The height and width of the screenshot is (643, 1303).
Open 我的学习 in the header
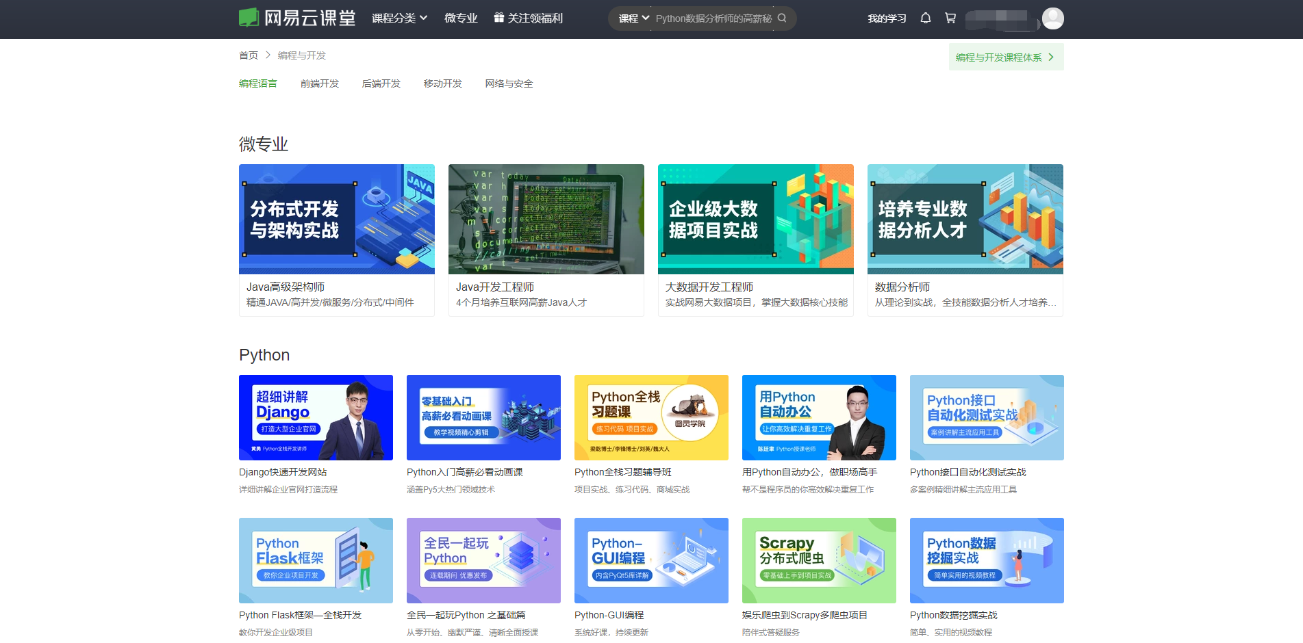[x=887, y=18]
